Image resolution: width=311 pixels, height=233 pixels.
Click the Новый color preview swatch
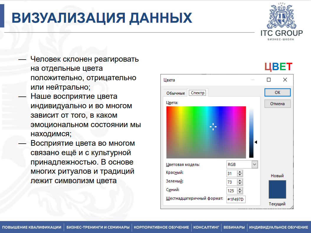(277, 189)
